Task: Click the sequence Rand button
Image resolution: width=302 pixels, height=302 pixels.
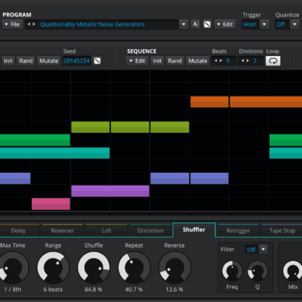Action: 174,61
